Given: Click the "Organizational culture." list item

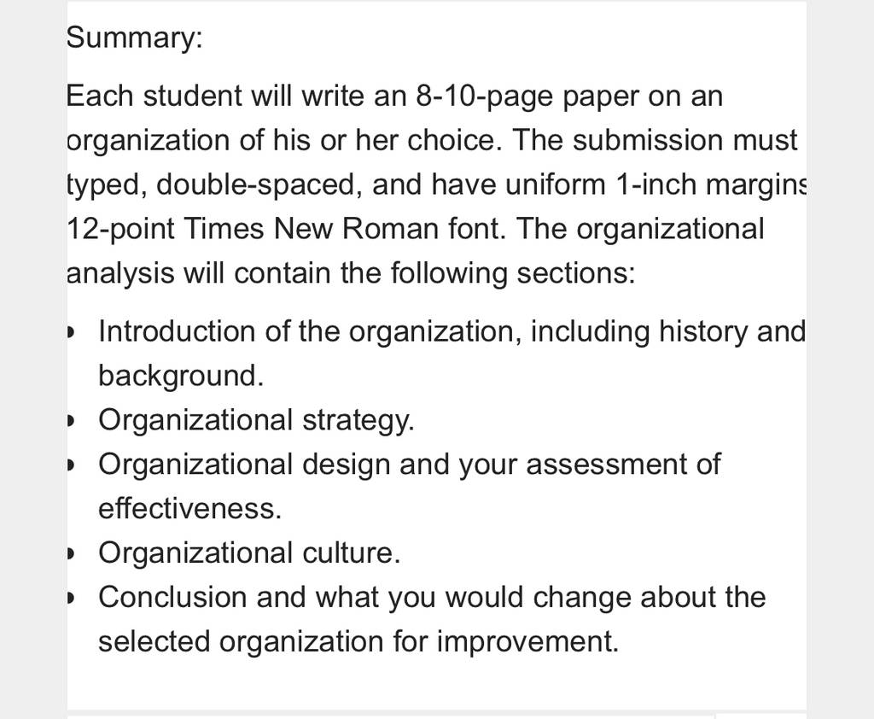Looking at the screenshot, I should (250, 553).
